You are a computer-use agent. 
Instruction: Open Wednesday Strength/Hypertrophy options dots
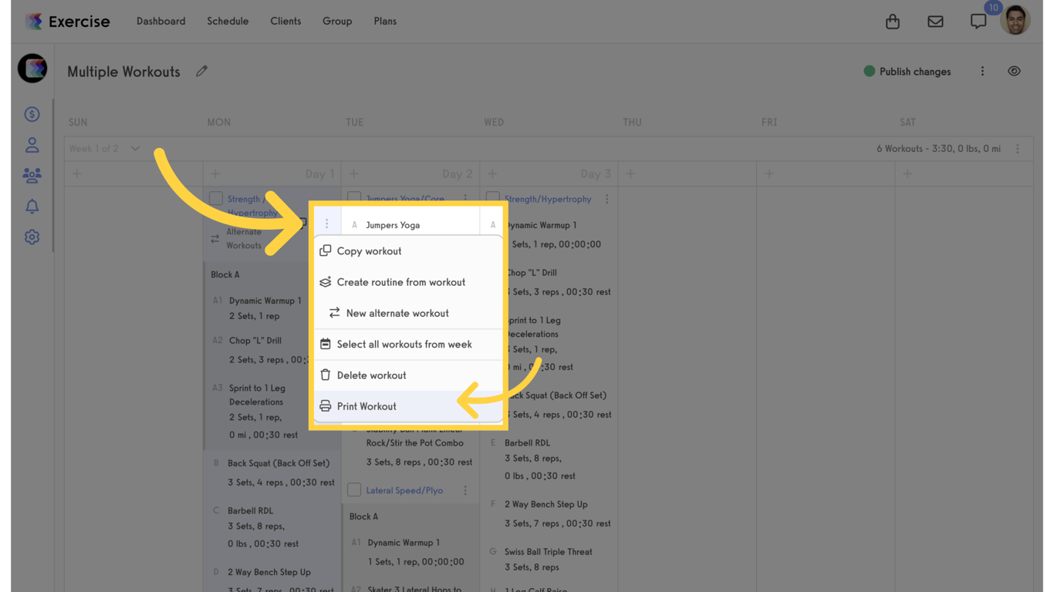pyautogui.click(x=607, y=199)
